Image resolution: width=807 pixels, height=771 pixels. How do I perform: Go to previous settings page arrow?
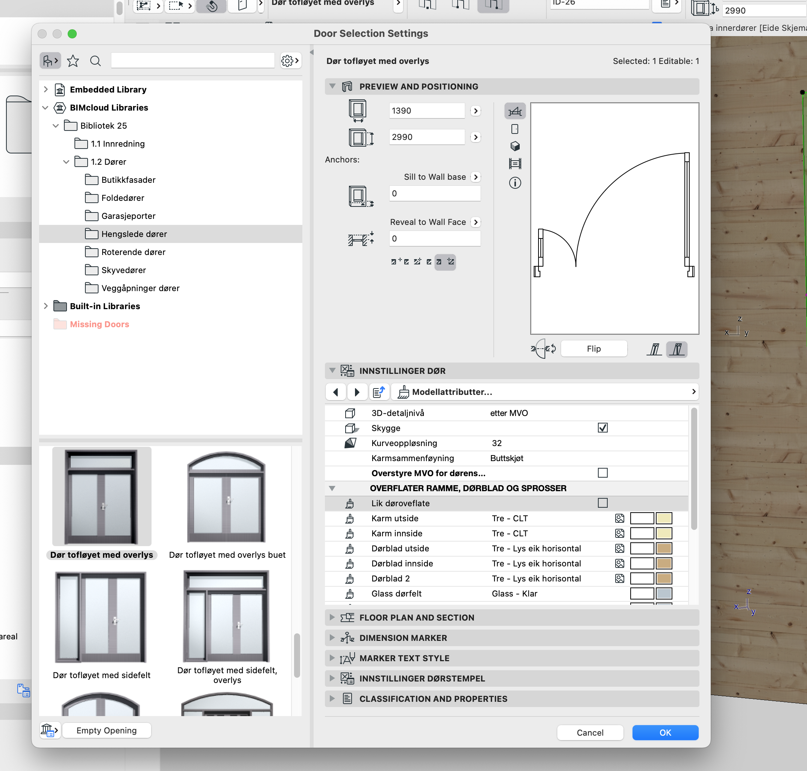point(336,392)
